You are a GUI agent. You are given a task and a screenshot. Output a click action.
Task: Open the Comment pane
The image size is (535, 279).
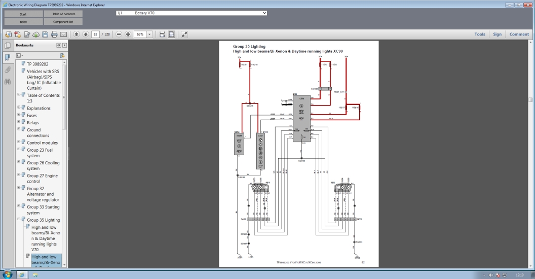tap(519, 34)
